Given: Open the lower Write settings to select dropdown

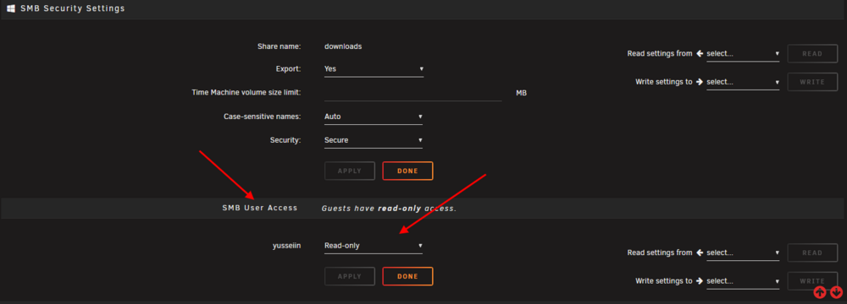Looking at the screenshot, I should (x=743, y=281).
